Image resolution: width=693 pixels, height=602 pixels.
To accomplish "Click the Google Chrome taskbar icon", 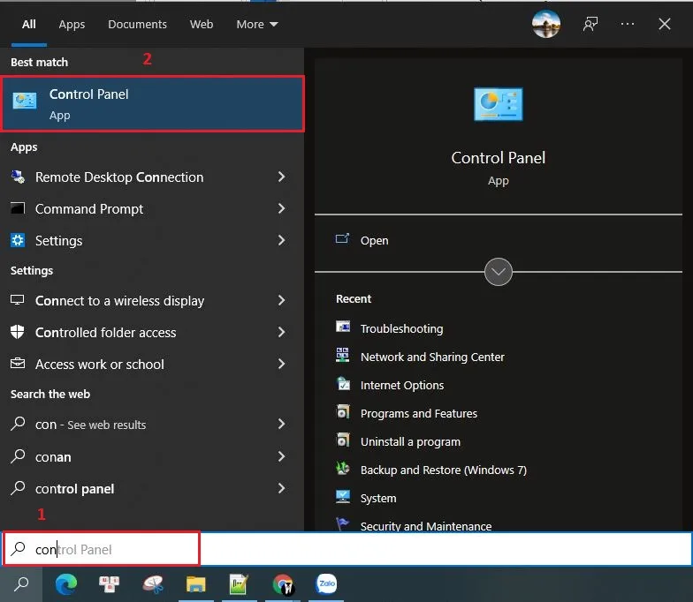I will (283, 583).
